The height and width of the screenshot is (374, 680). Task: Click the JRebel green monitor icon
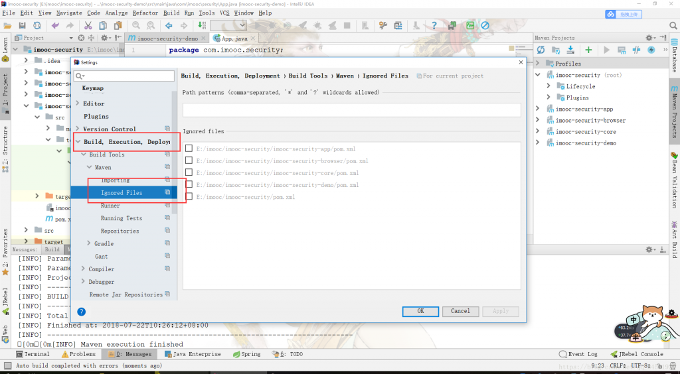[471, 26]
